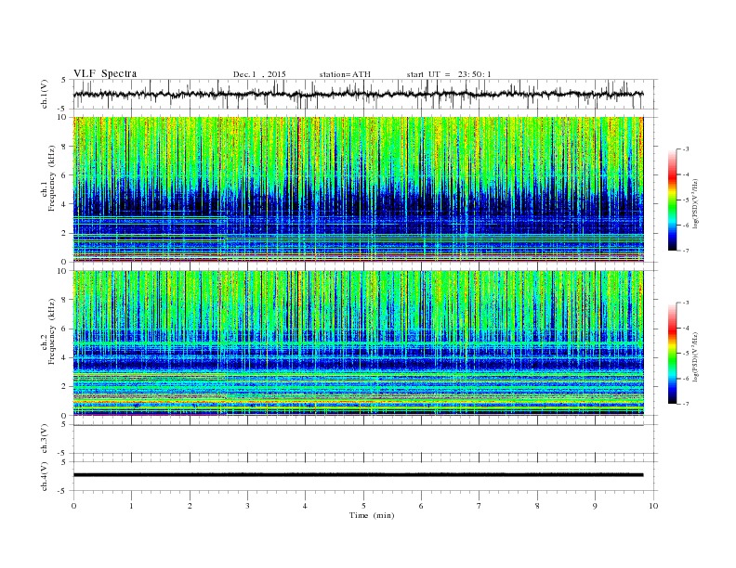Click the ch.2 Frequency (kHz) axis label
736x568 pixels.
point(48,332)
